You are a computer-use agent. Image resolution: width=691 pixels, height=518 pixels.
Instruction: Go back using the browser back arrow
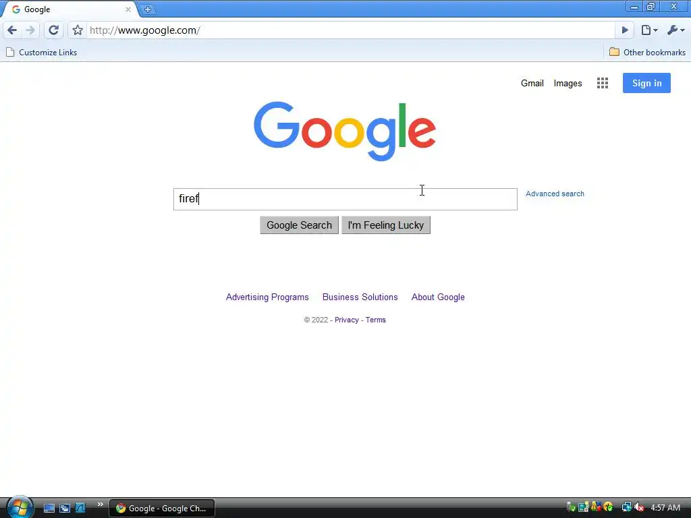coord(12,30)
